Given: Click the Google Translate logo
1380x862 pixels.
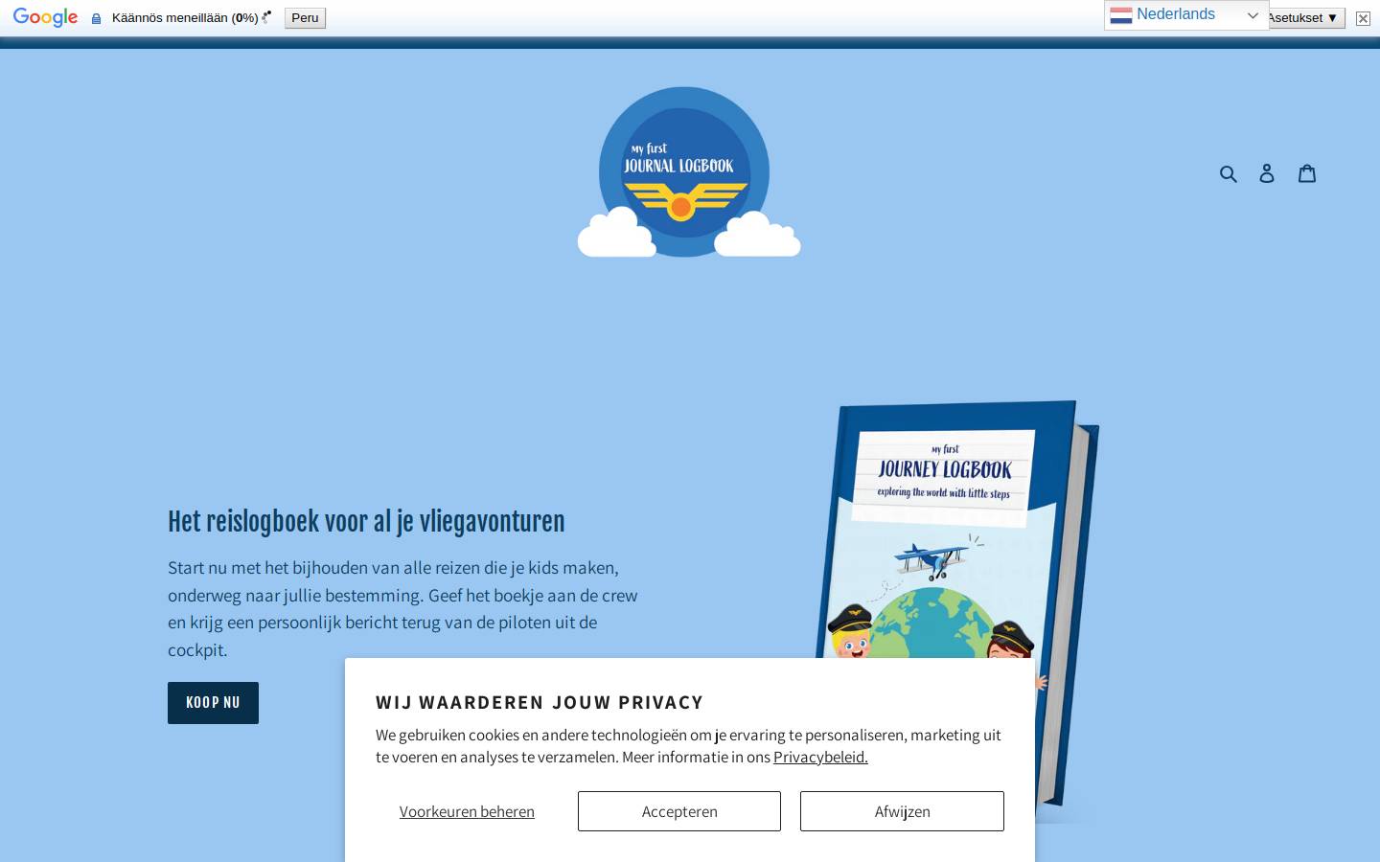Looking at the screenshot, I should (45, 17).
